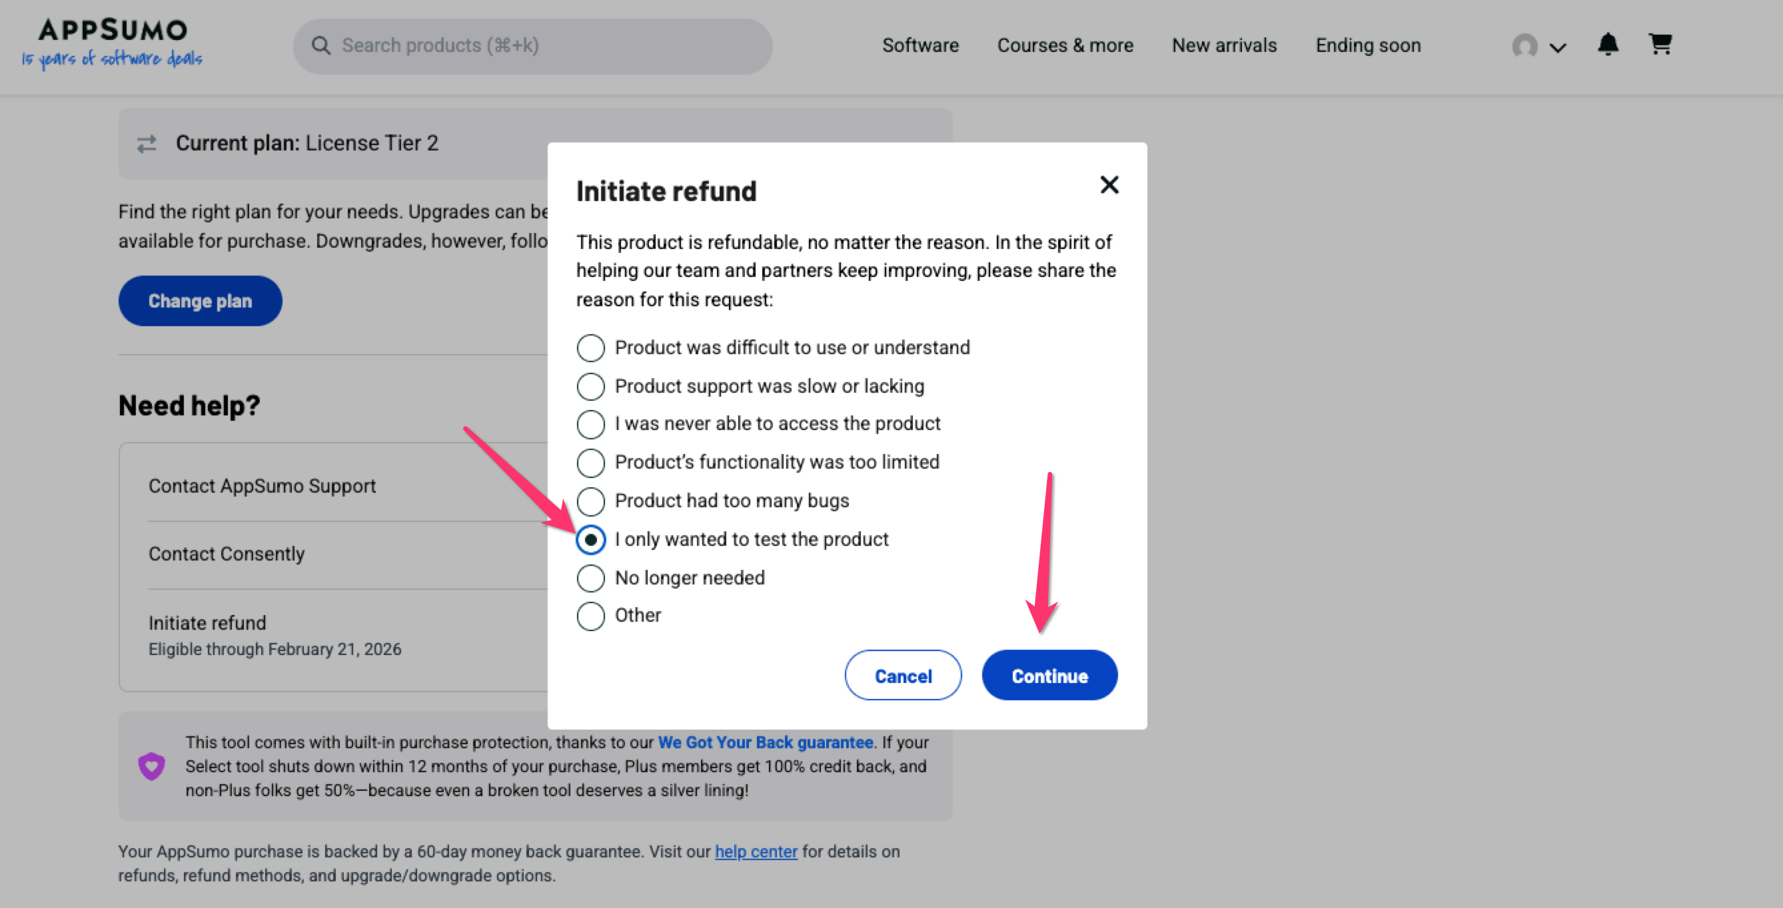Viewport: 1783px width, 908px height.
Task: Go to Ending soon deals
Action: click(1368, 46)
